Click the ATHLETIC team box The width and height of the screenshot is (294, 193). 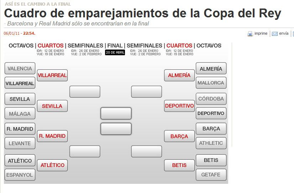click(211, 143)
